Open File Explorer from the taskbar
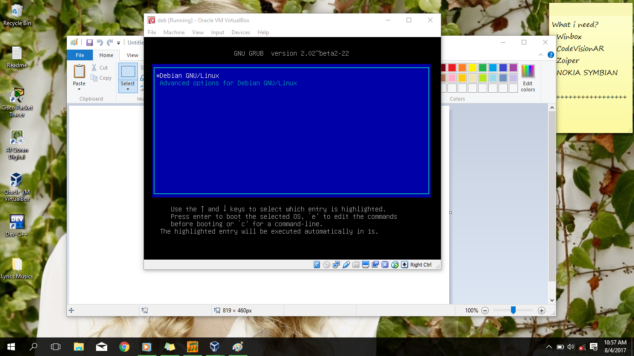The height and width of the screenshot is (356, 634). pyautogui.click(x=79, y=346)
